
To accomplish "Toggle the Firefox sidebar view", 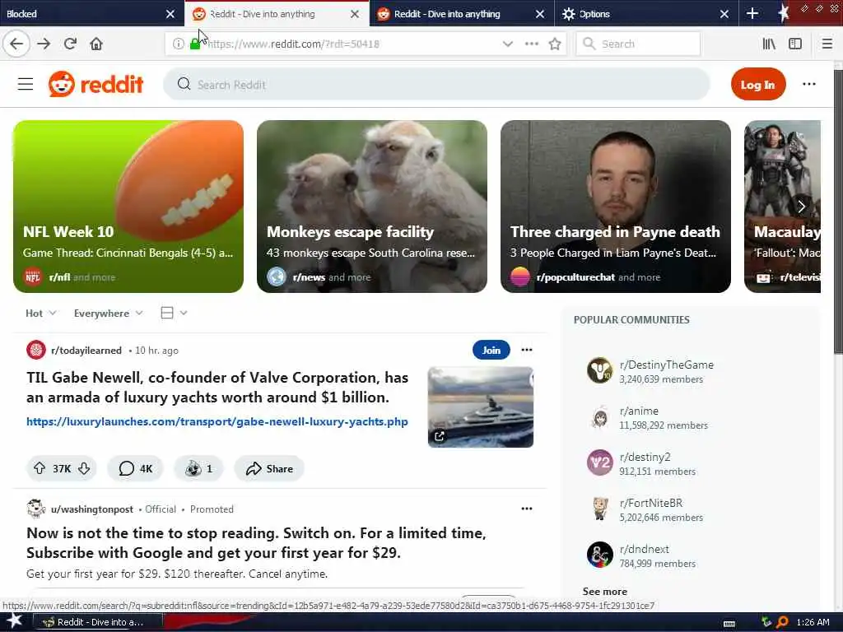I will 795,44.
